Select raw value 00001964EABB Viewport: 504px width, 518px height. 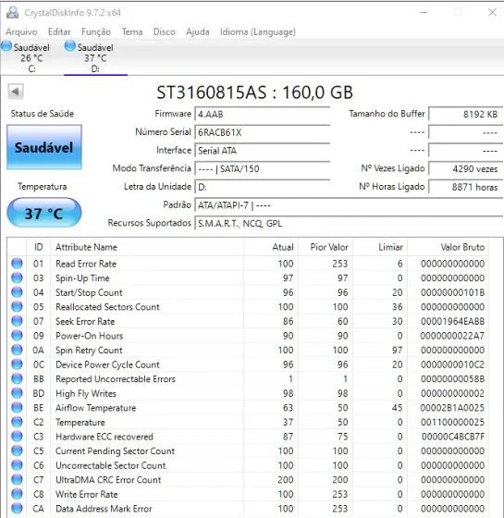(x=452, y=322)
